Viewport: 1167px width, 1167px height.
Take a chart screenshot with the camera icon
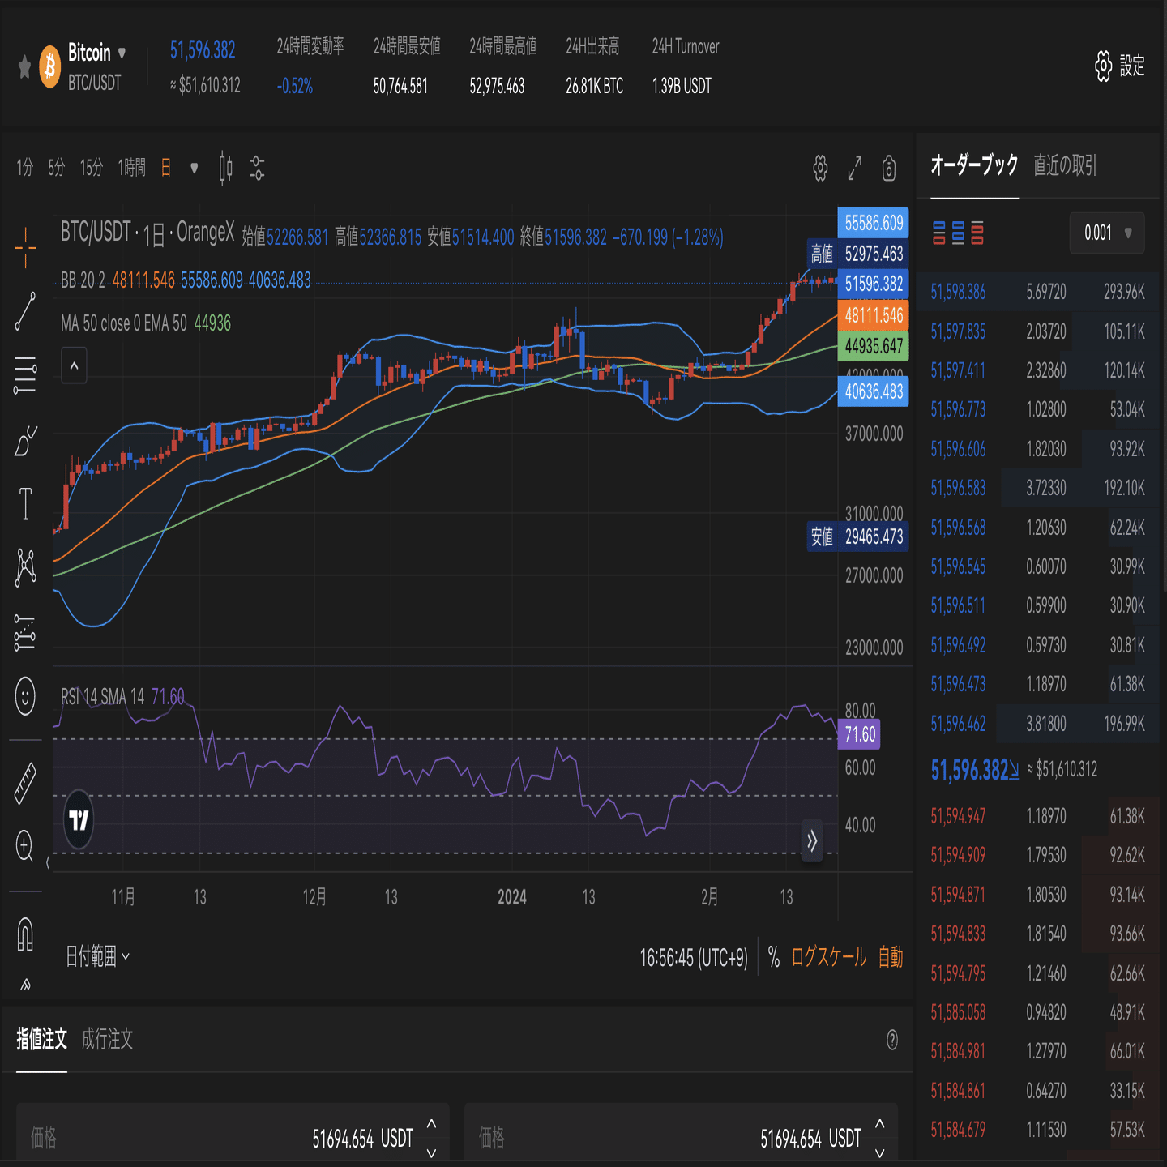[x=889, y=169]
